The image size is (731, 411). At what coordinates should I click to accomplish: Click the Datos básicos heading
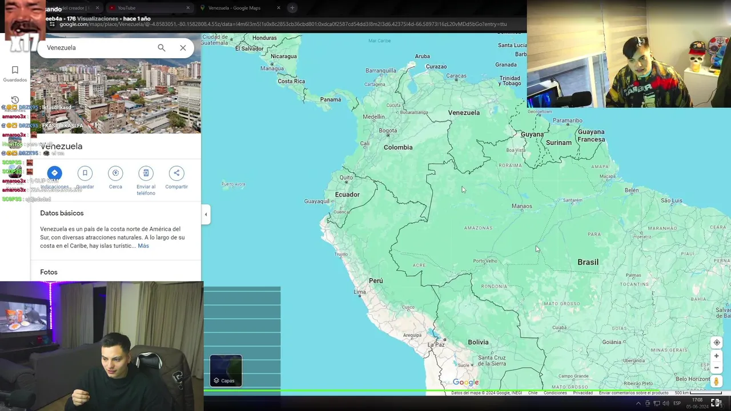(62, 213)
